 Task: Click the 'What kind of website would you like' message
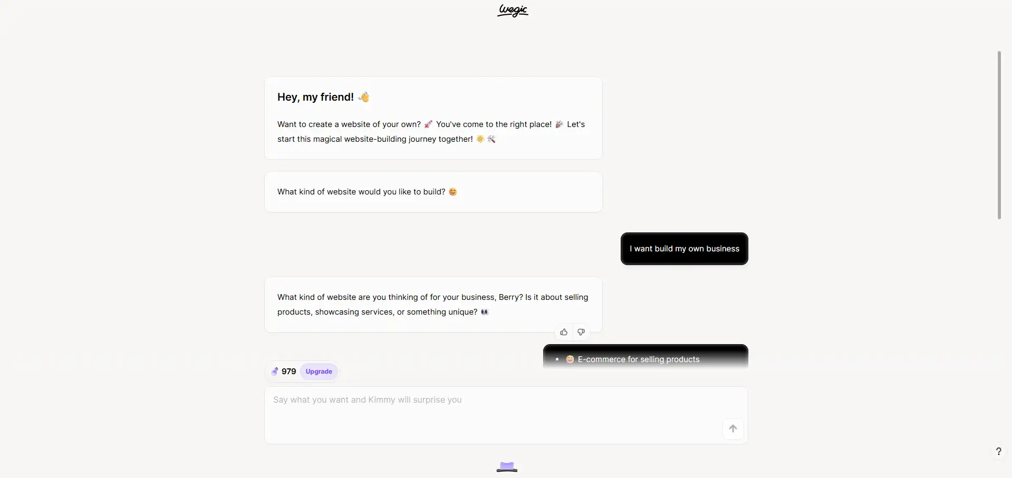point(433,192)
